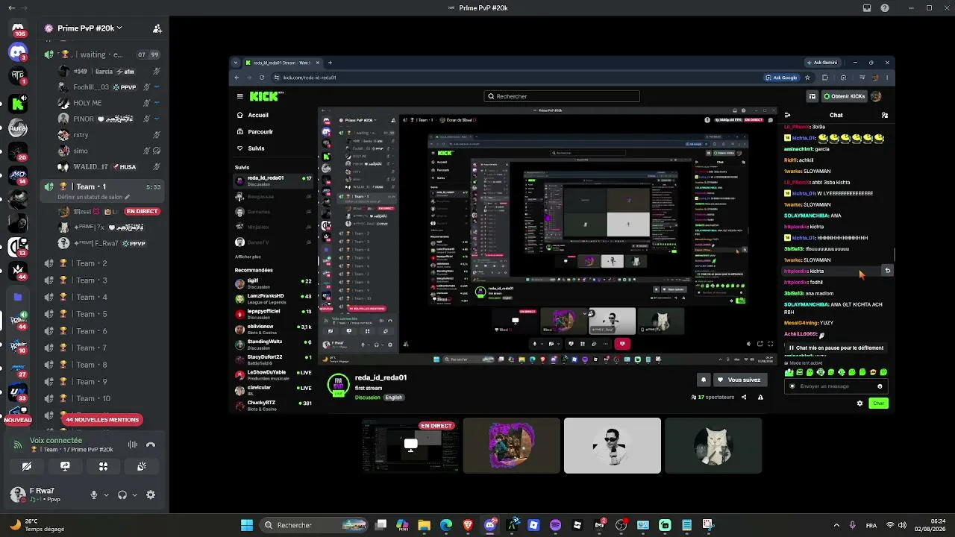Open Discord screen share controls
Image resolution: width=955 pixels, height=537 pixels.
coord(65,466)
